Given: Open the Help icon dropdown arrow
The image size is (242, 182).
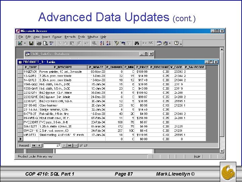Looking at the screenshot, I should tap(181, 43).
